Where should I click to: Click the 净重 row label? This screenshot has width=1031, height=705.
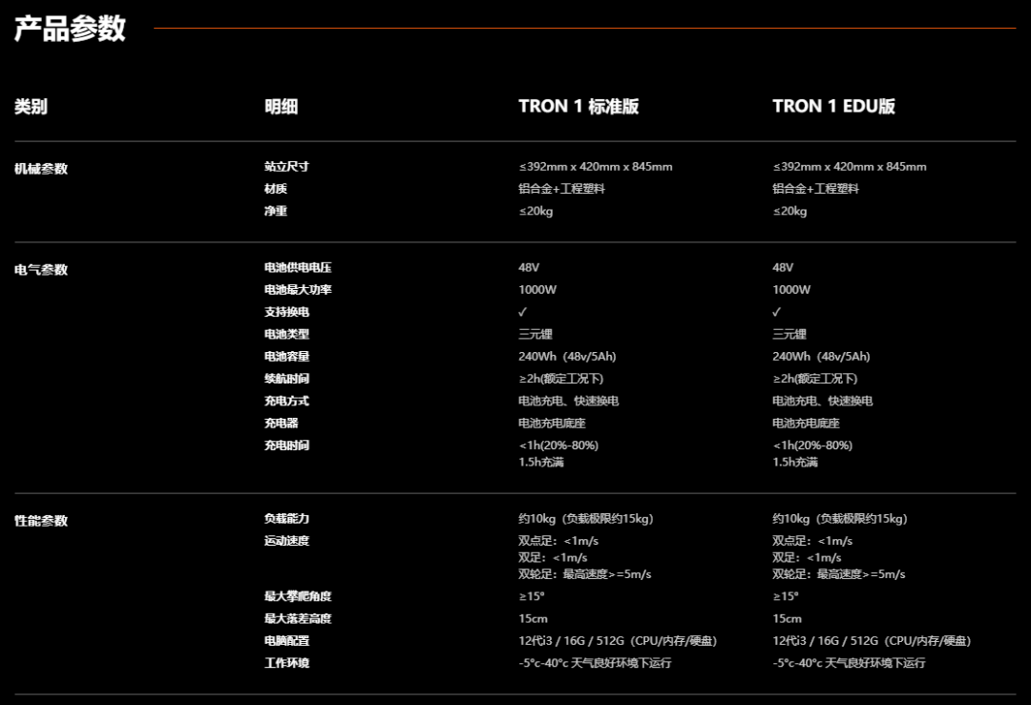(x=276, y=212)
